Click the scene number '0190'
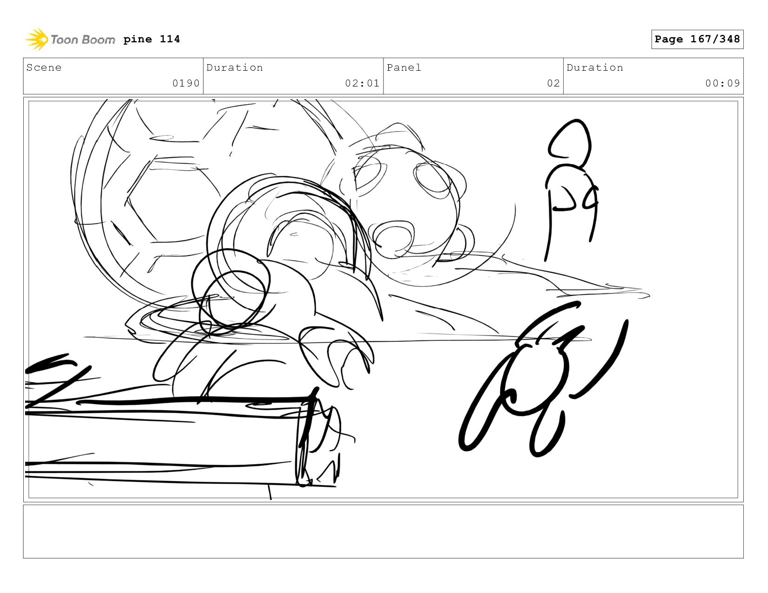Image resolution: width=768 pixels, height=593 pixels. tap(186, 83)
